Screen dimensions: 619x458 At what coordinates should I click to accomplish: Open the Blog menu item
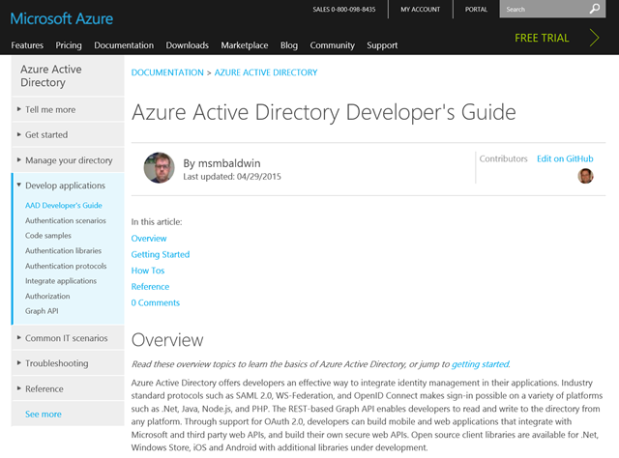coord(289,45)
